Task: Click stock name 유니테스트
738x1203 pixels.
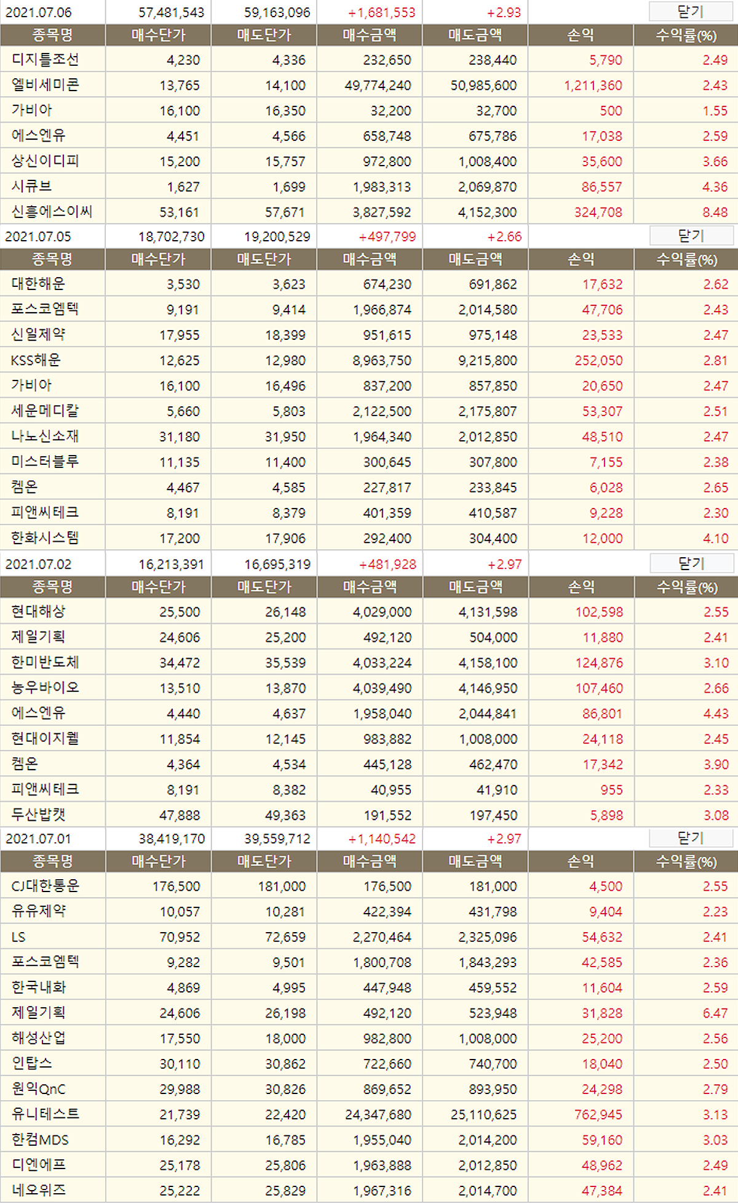Action: (x=45, y=1114)
